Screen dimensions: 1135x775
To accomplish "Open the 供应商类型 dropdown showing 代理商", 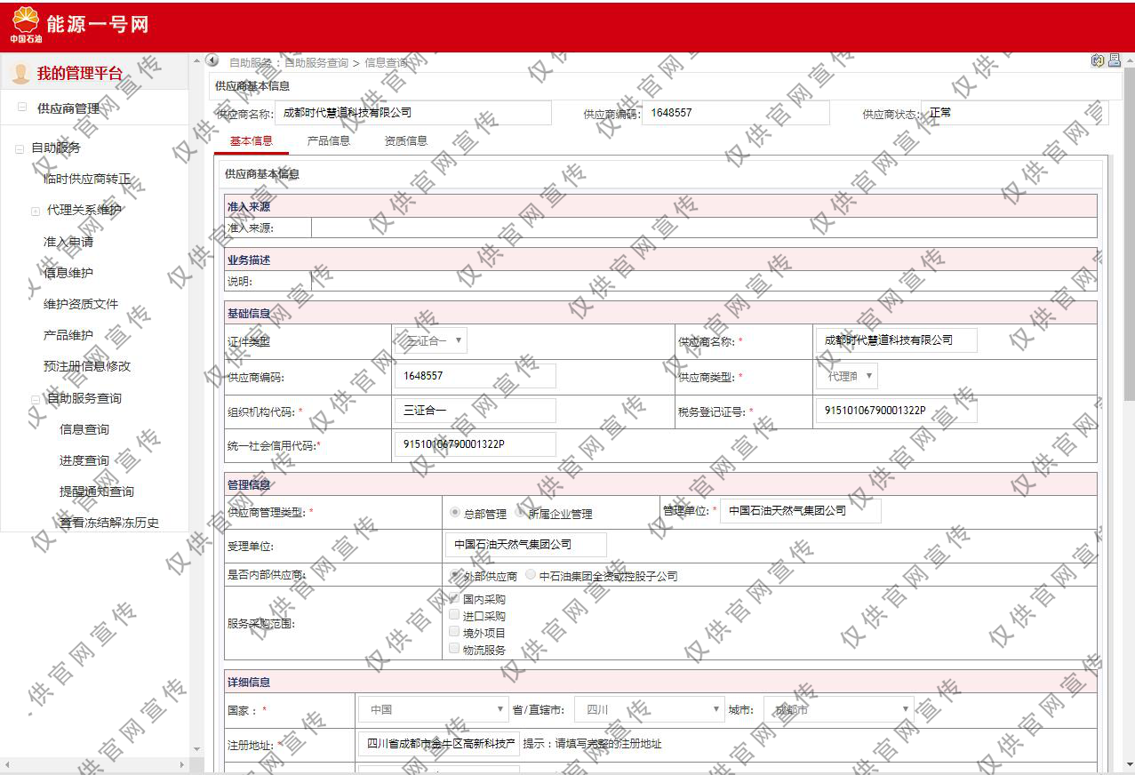I will (847, 376).
